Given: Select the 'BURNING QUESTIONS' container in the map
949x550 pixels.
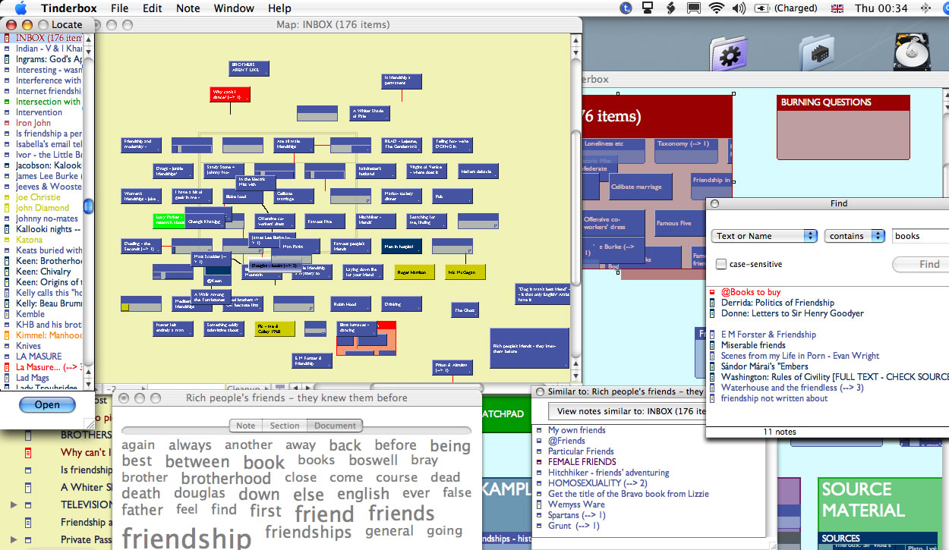Looking at the screenshot, I should coord(843,127).
